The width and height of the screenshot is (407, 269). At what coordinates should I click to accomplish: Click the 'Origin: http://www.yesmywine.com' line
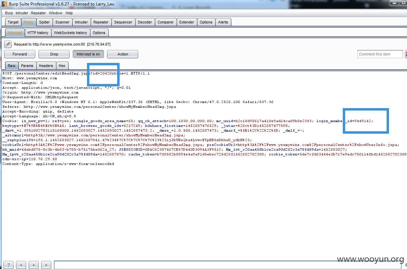pos(40,92)
